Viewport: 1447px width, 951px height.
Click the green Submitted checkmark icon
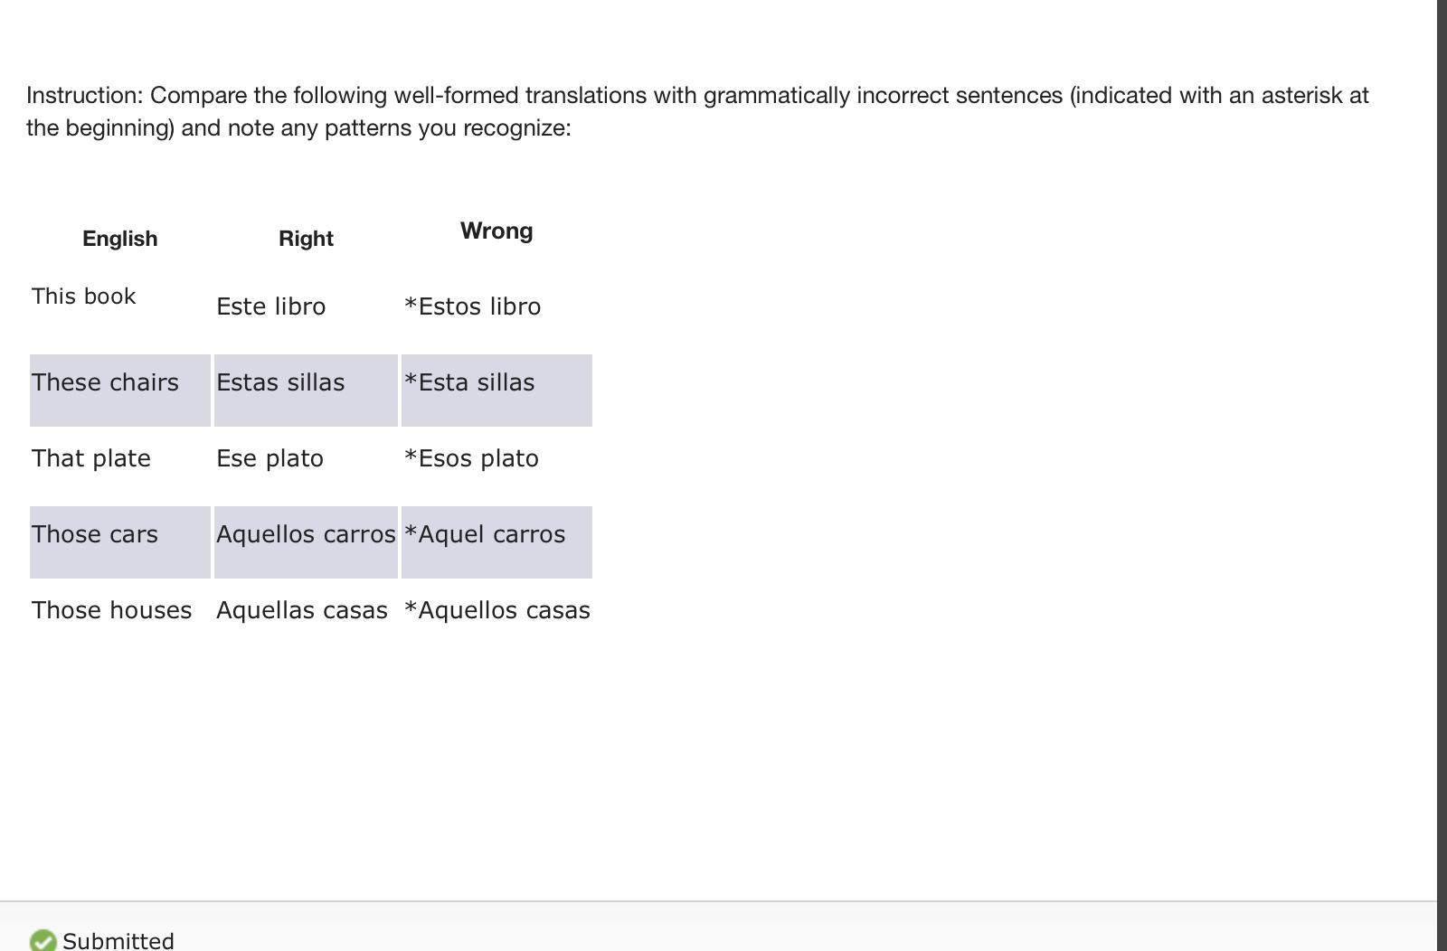pos(43,941)
